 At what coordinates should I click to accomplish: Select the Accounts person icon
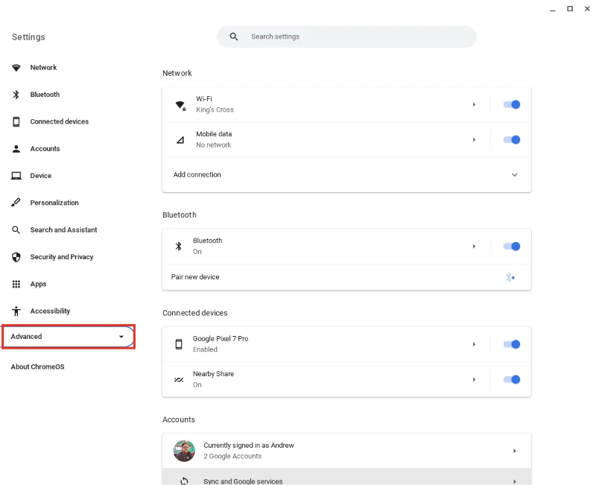click(16, 148)
